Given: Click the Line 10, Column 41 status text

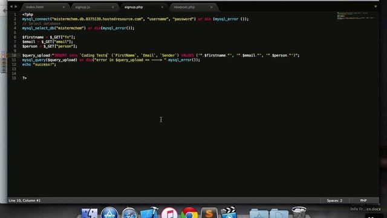Looking at the screenshot, I should [24, 200].
